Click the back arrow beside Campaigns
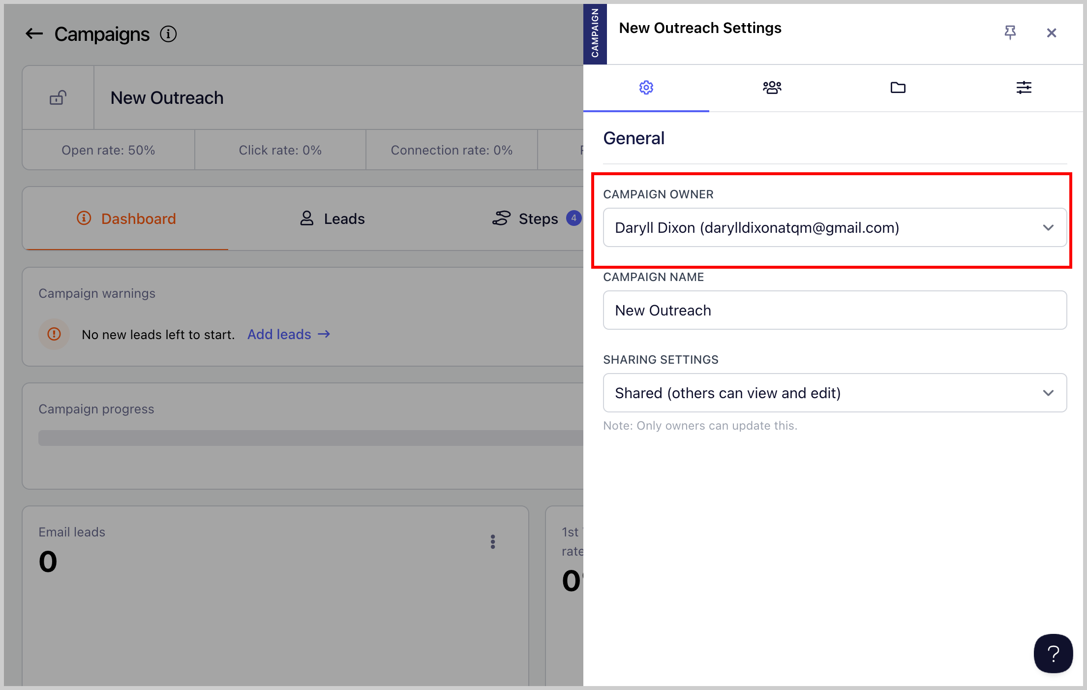 click(34, 34)
